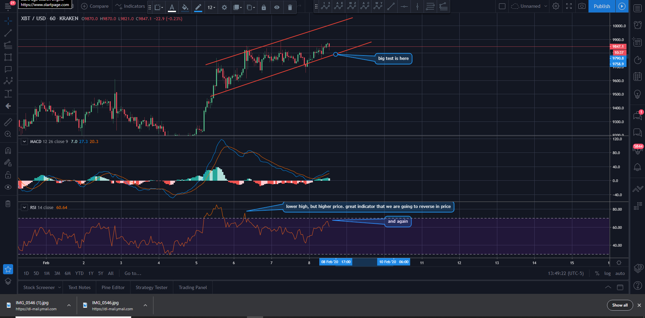Viewport: 645px width, 318px height.
Task: Open the Strategy Tester tab
Action: (x=151, y=287)
